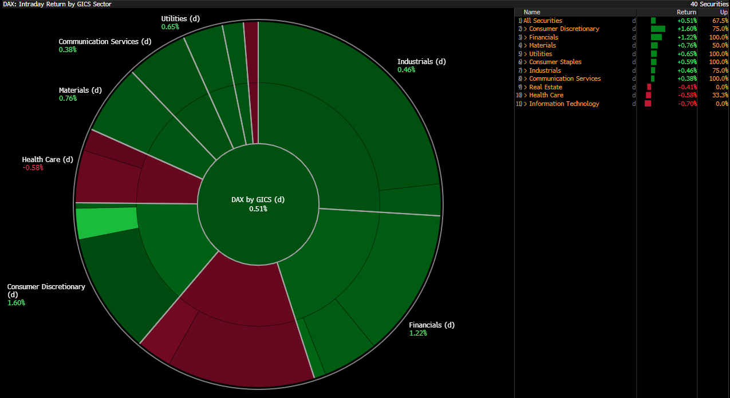The width and height of the screenshot is (730, 398).
Task: Click the Utilities (d) chart label
Action: (x=180, y=18)
